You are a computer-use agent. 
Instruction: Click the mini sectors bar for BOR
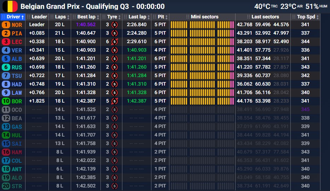coord(202,101)
